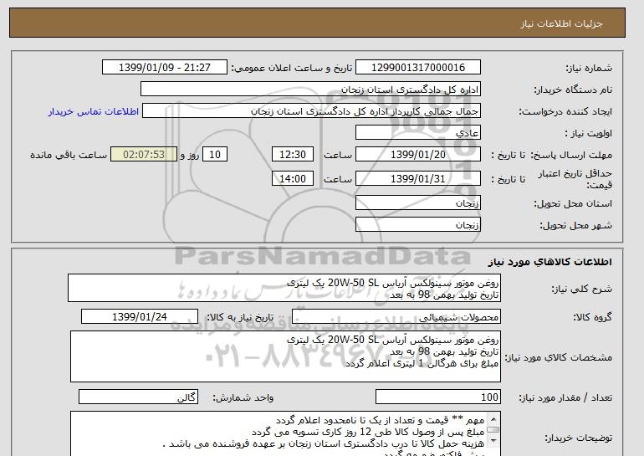Click the buyer notes scrollbar thumb

point(493,430)
